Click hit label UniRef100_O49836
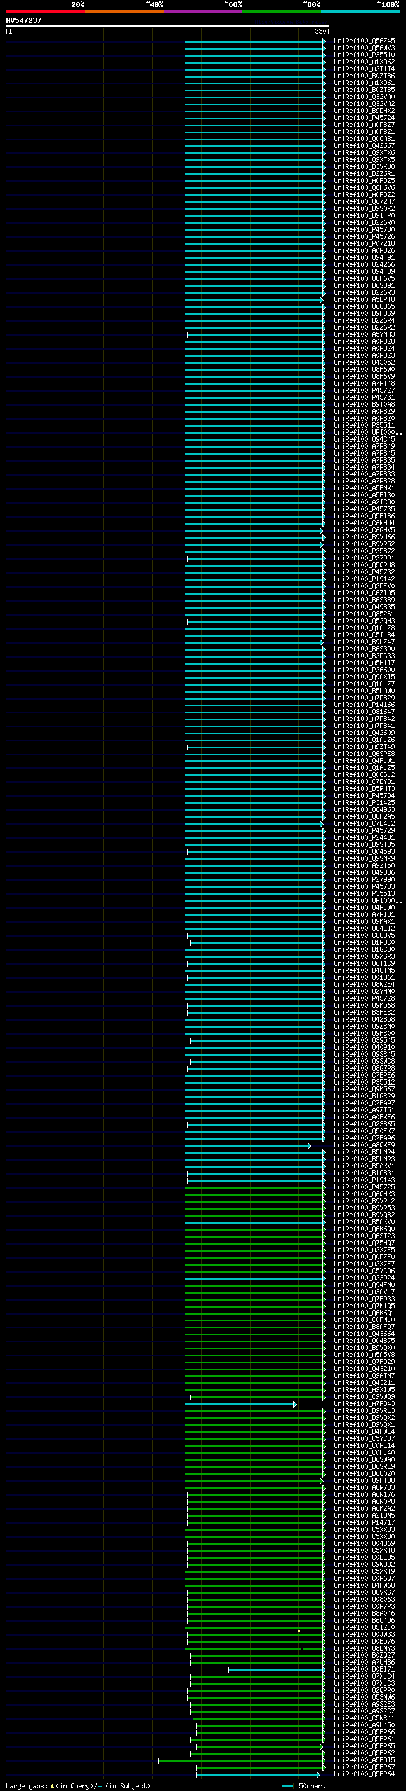This screenshot has height=1791, width=406. tap(363, 873)
